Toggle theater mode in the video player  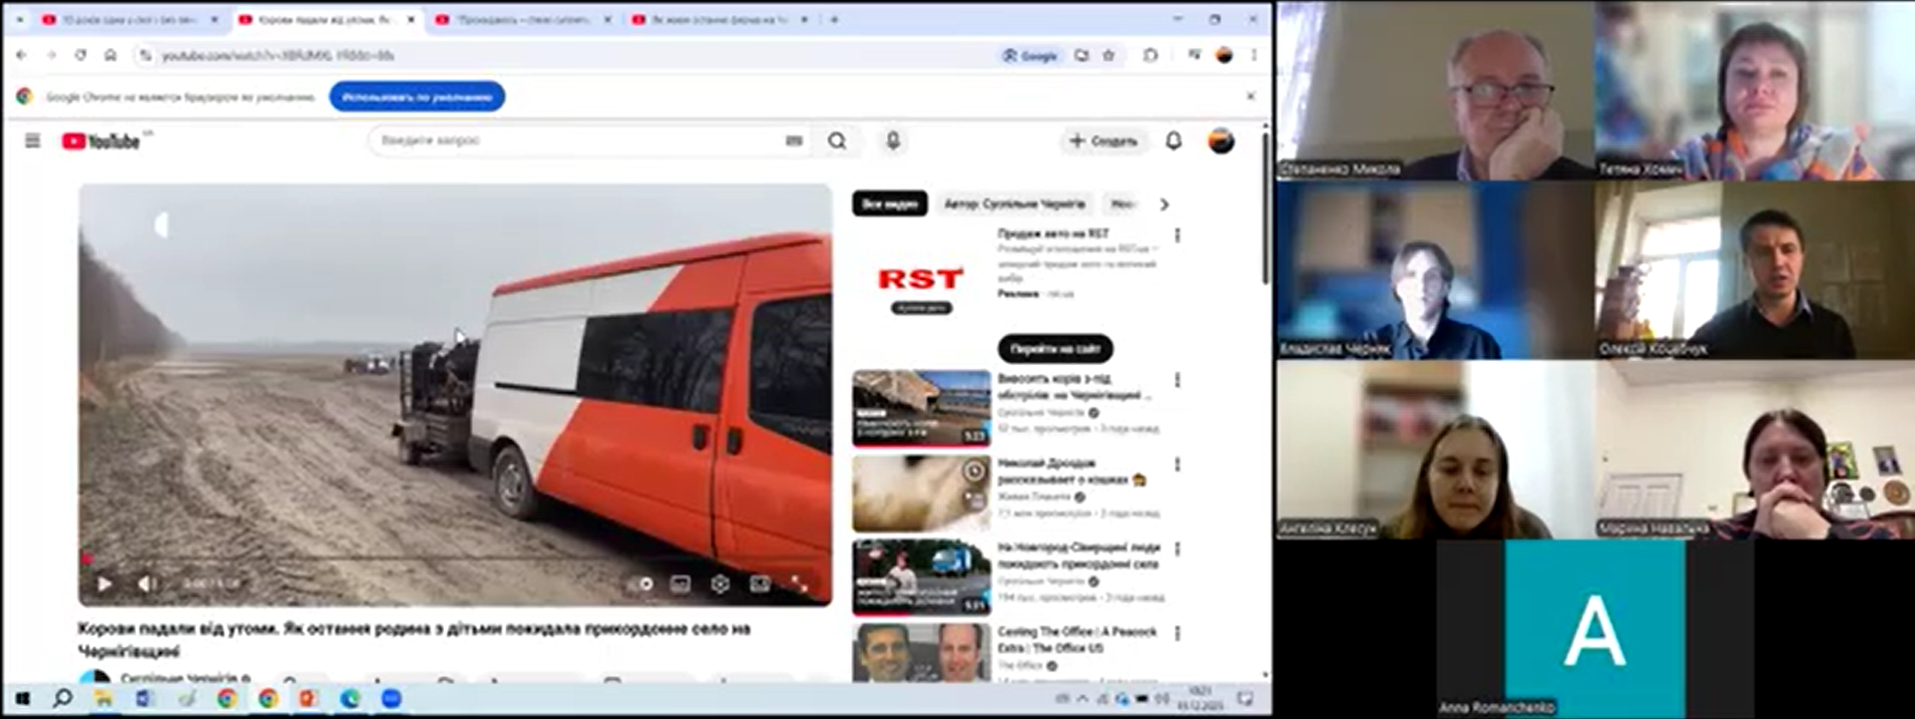pyautogui.click(x=759, y=584)
